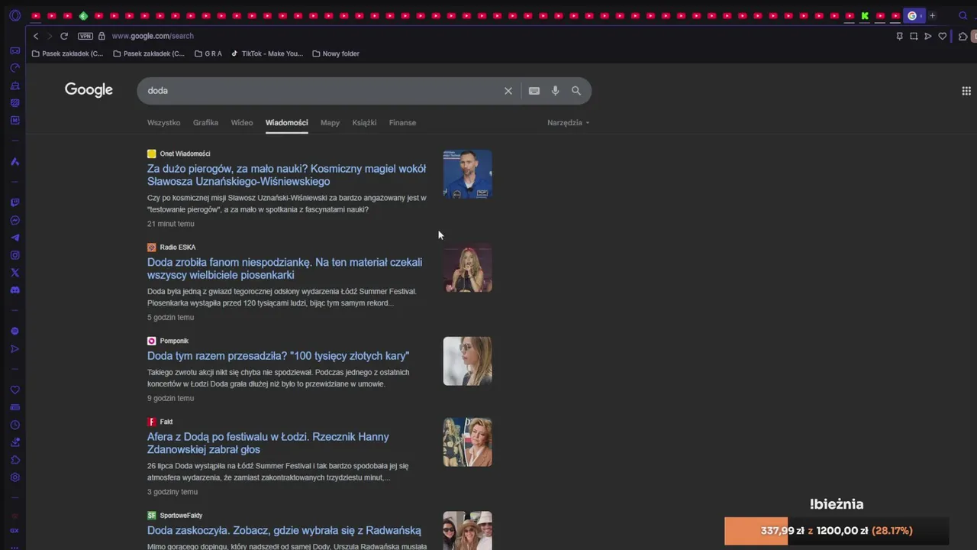Click the '!bieżnia' overlay label
977x550 pixels.
[x=837, y=504]
